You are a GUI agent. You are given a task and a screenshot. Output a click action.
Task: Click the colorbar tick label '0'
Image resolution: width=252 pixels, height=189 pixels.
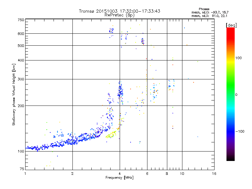pos(236,95)
